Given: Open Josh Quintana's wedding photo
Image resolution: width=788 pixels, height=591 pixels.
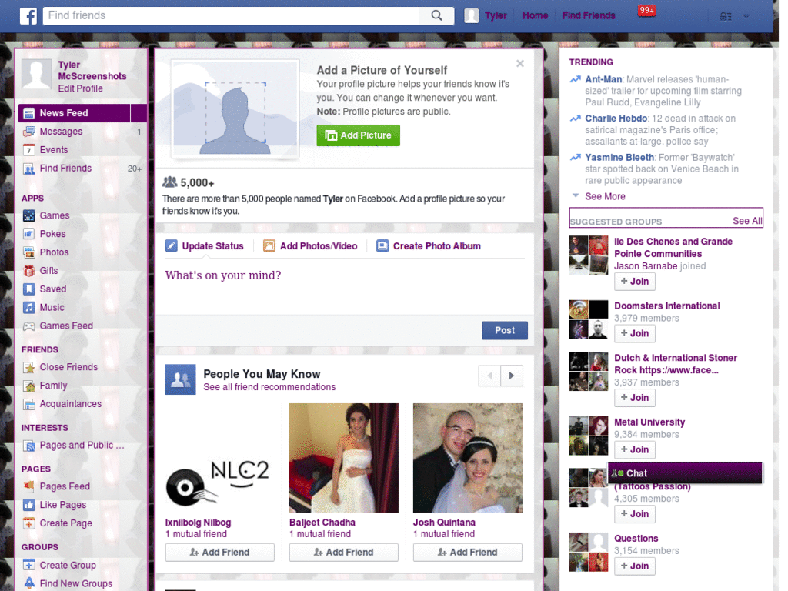Looking at the screenshot, I should point(467,458).
